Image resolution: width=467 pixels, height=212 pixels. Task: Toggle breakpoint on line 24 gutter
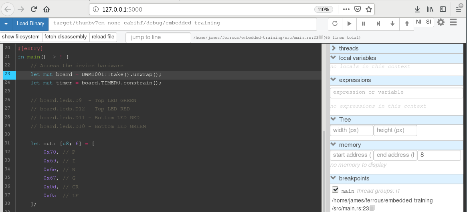pyautogui.click(x=8, y=83)
